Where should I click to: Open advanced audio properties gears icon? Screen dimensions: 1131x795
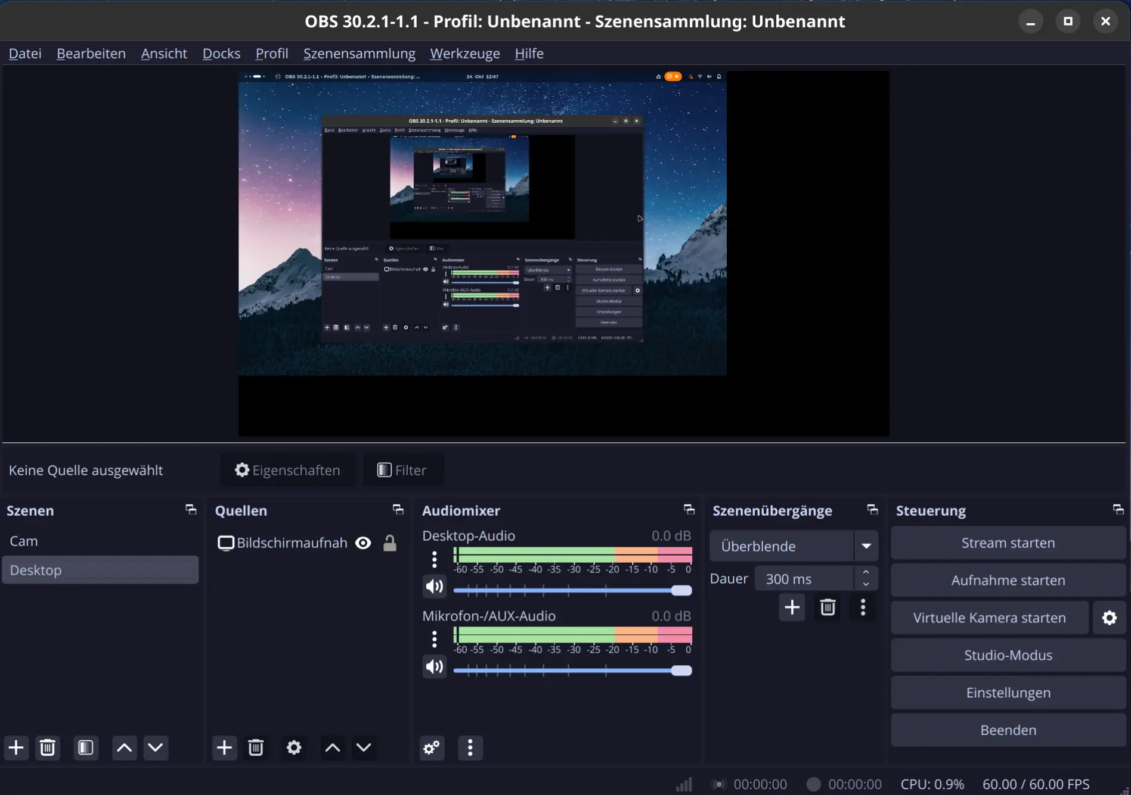pos(432,747)
